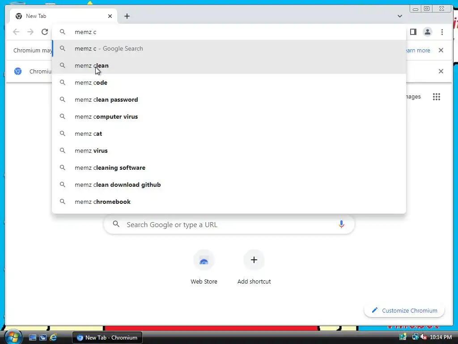Screen dimensions: 458x344
Task: Close the New Tab tab
Action: tap(110, 16)
